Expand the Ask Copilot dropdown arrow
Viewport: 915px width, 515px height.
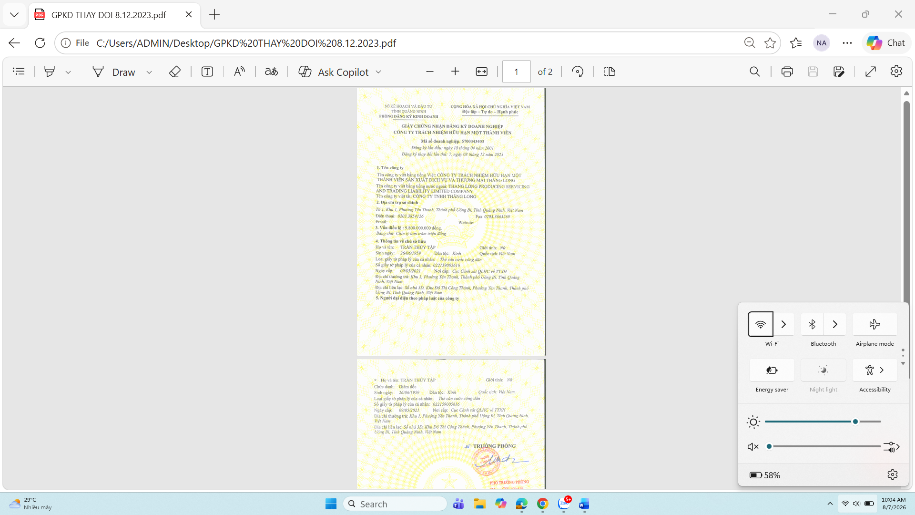(379, 72)
